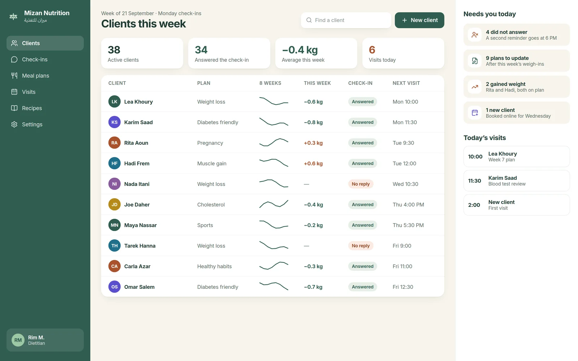Click Nada Itani's No reply badge

click(361, 184)
